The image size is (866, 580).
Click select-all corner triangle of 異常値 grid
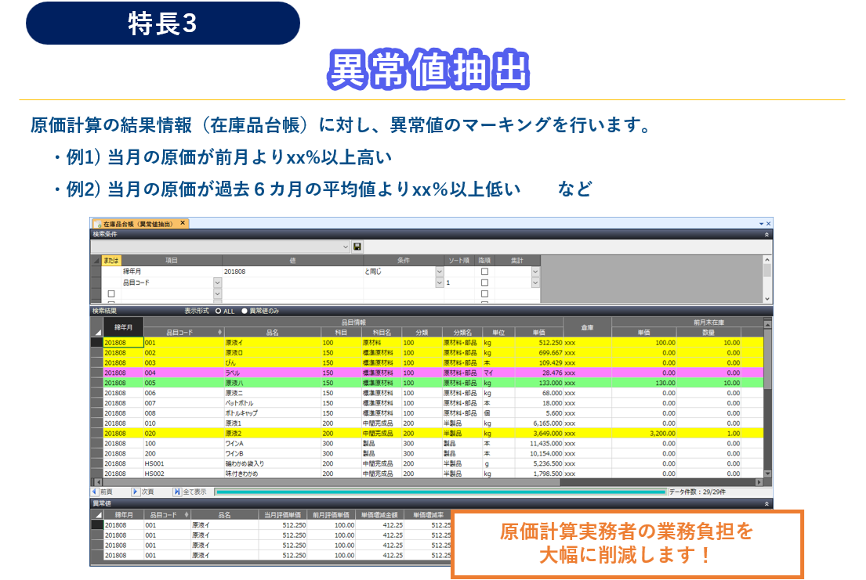pos(98,516)
